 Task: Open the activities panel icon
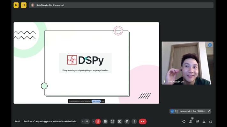(204, 121)
